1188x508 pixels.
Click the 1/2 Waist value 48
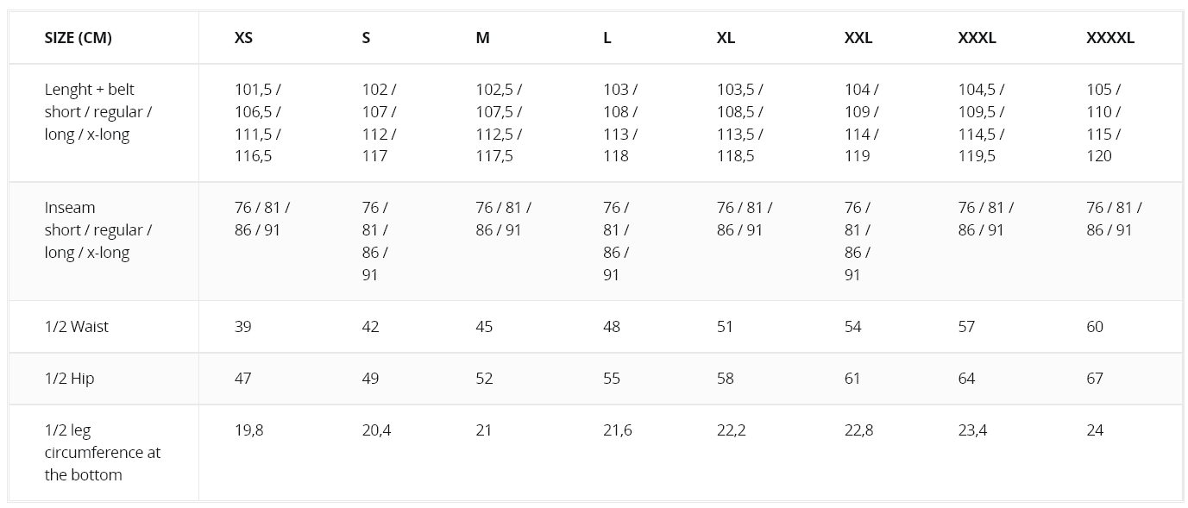(612, 327)
